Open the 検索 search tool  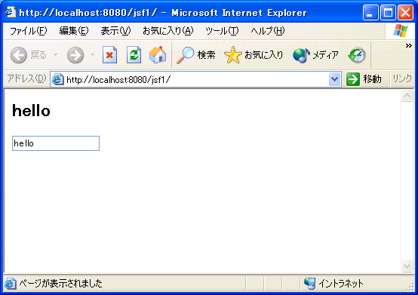click(x=196, y=55)
